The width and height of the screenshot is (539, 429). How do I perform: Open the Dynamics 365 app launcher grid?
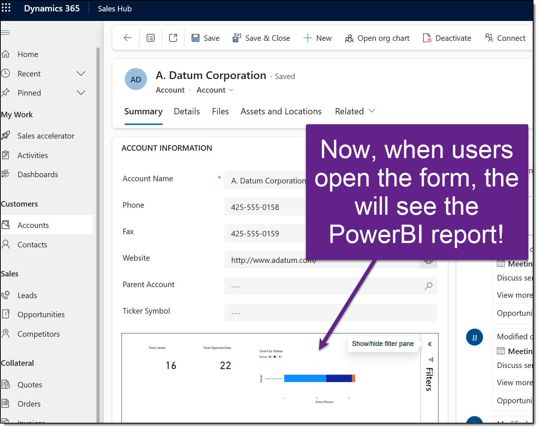click(x=6, y=8)
